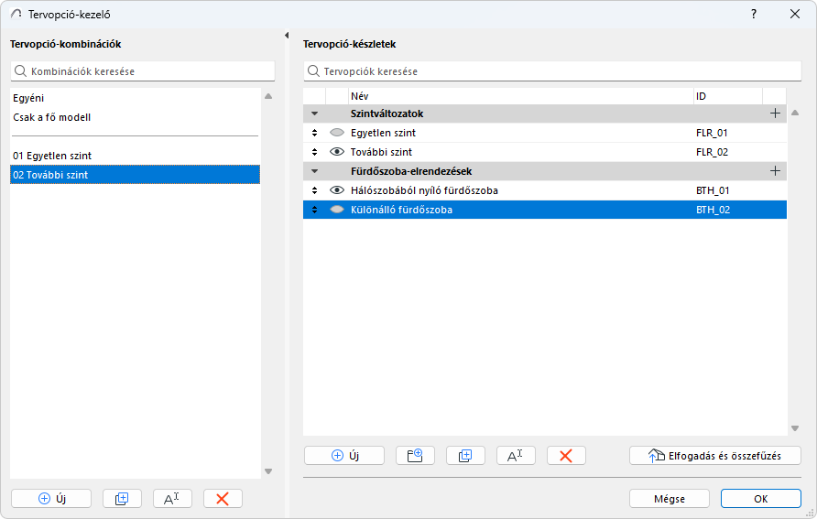Click reorder handle of Hálószobából nyíló fürdőszoba
Image resolution: width=817 pixels, height=519 pixels.
tap(314, 190)
